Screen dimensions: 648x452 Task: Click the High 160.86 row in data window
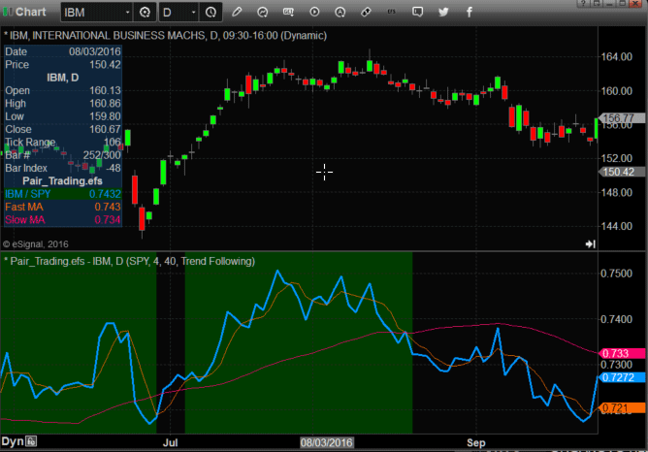pos(63,103)
